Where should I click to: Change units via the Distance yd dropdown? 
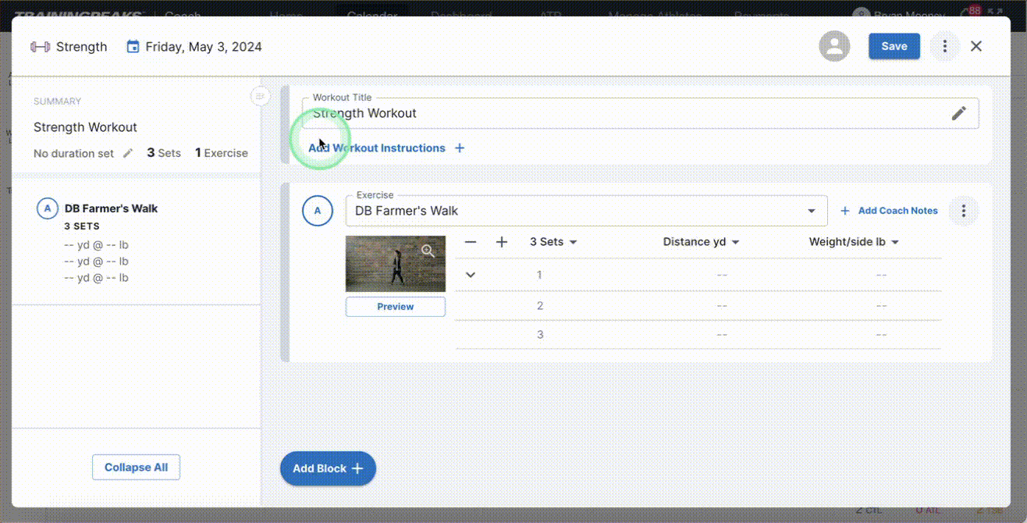(700, 242)
